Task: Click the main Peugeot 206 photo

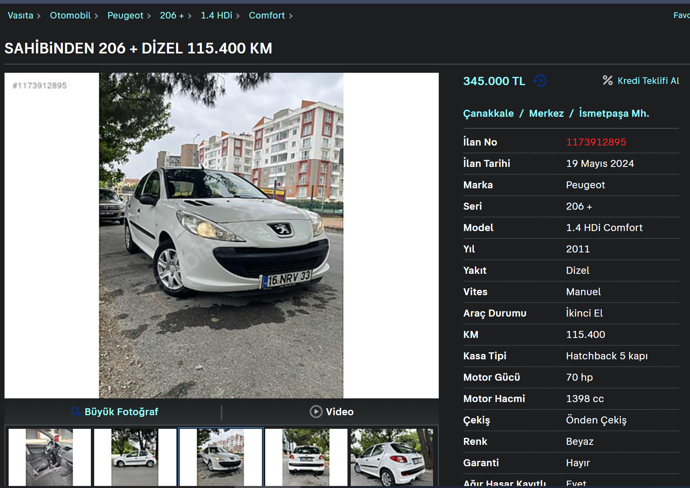Action: (221, 236)
